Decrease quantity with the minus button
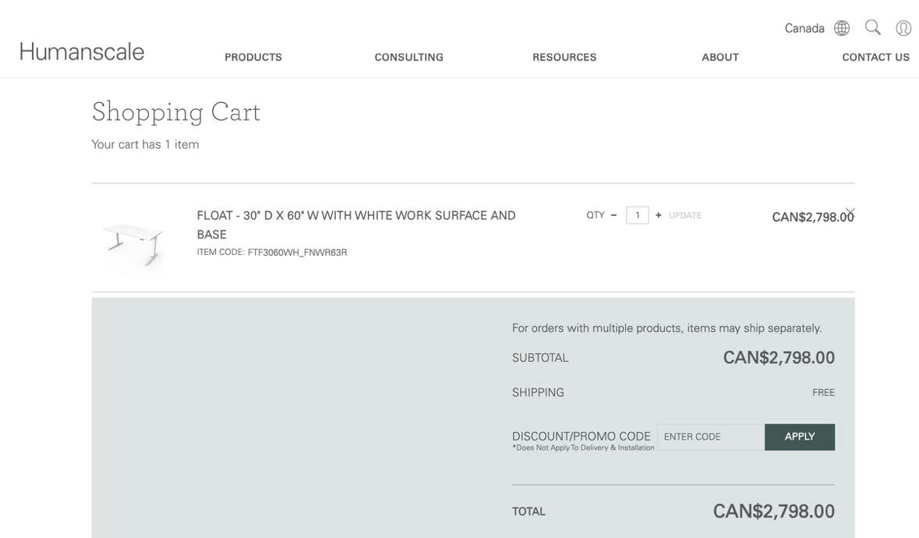919x538 pixels. (x=613, y=215)
